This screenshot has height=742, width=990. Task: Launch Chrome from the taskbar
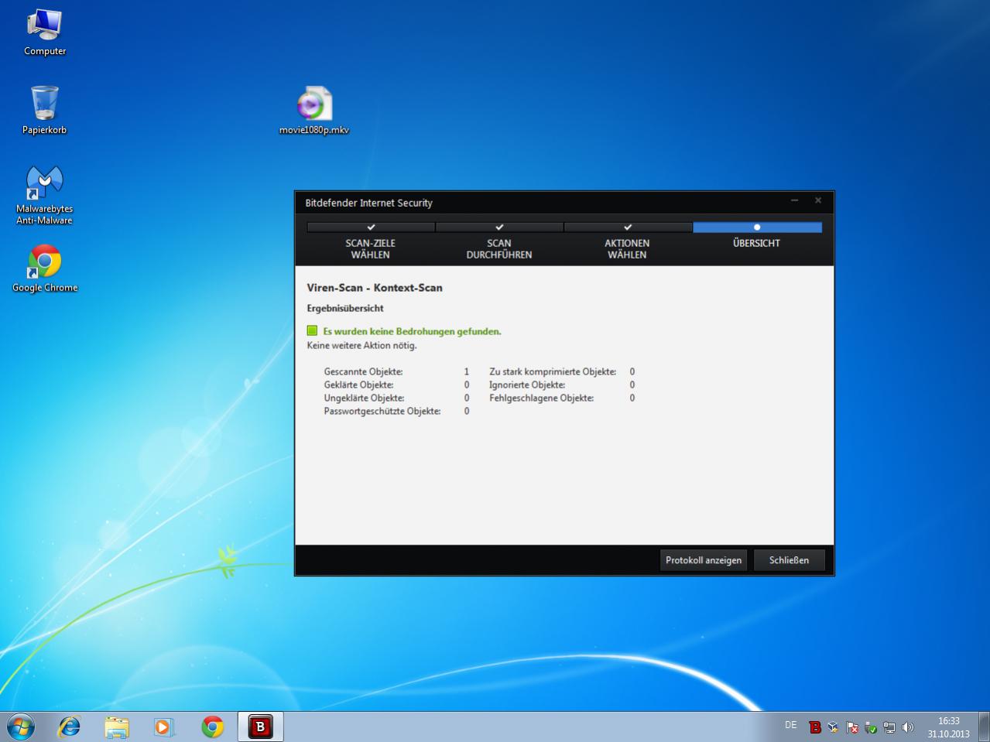tap(212, 727)
